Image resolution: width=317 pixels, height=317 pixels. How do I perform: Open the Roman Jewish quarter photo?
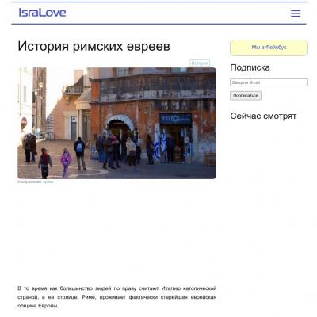click(116, 123)
